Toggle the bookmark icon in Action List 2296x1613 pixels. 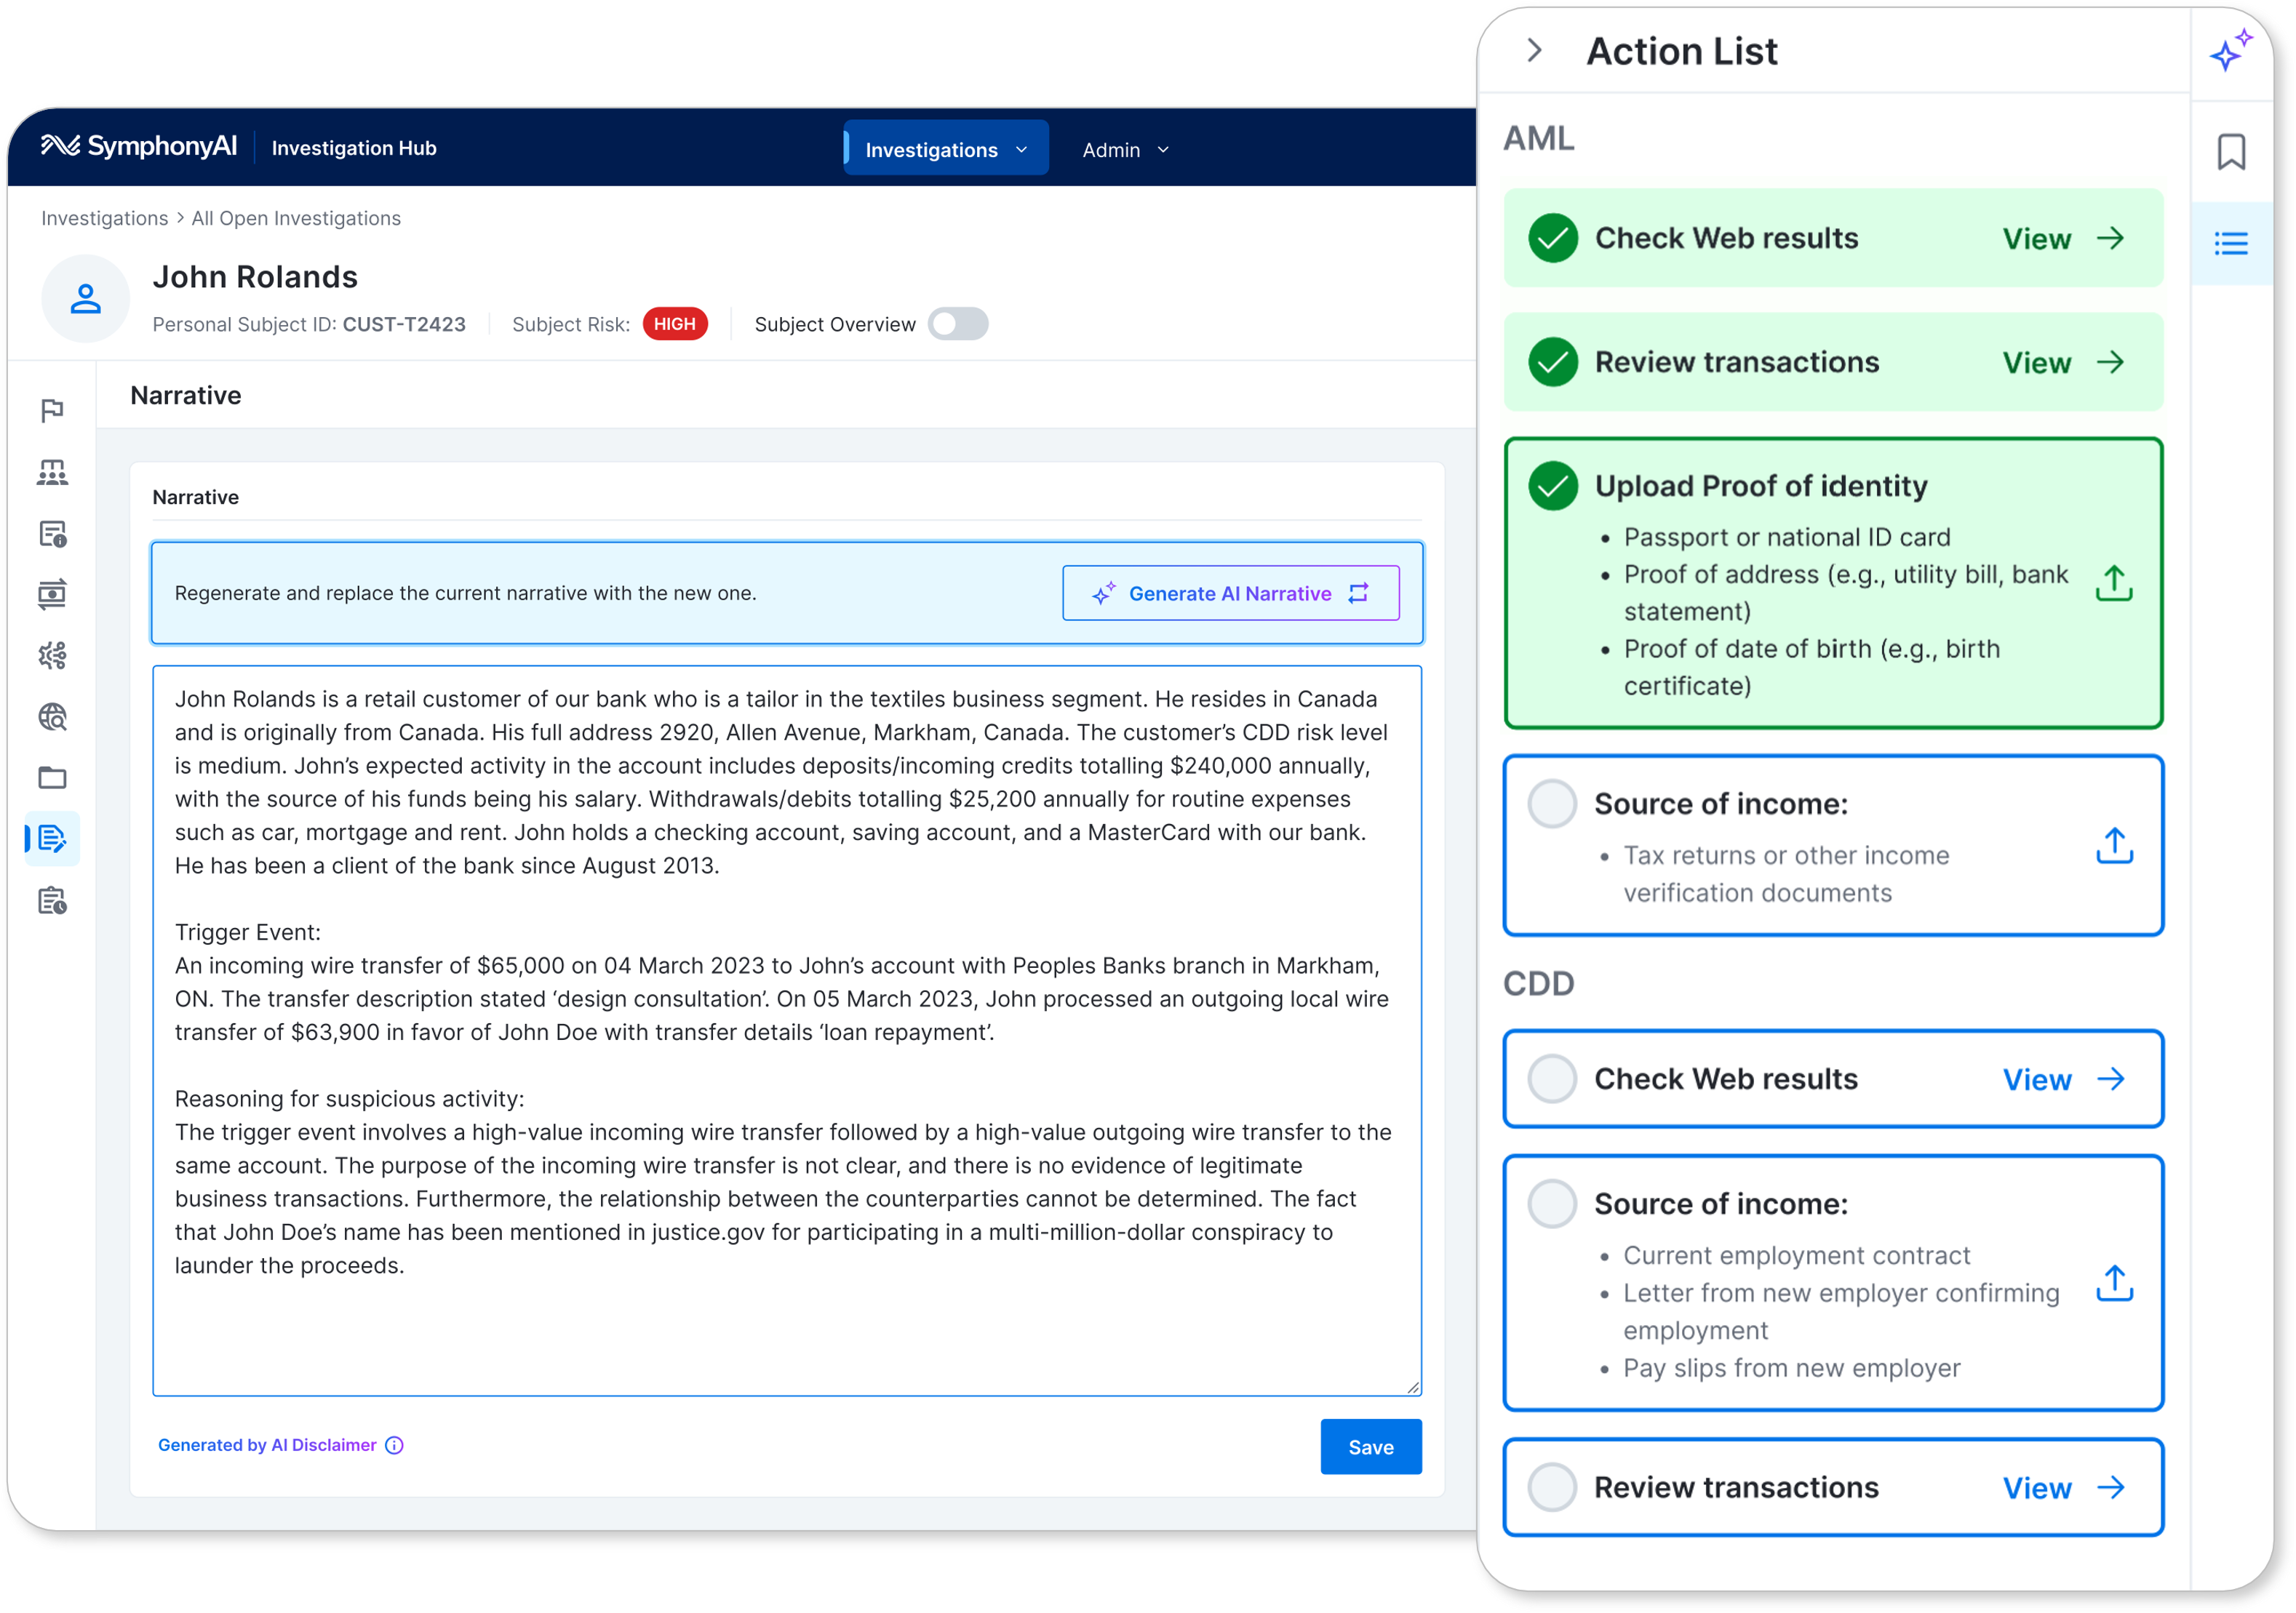tap(2231, 152)
